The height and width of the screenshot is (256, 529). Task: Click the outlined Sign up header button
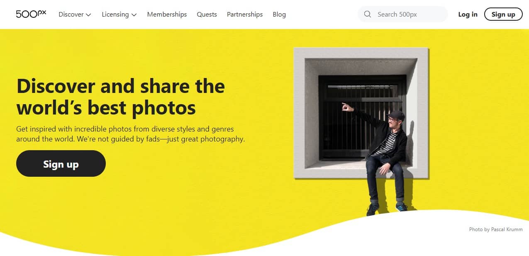503,14
